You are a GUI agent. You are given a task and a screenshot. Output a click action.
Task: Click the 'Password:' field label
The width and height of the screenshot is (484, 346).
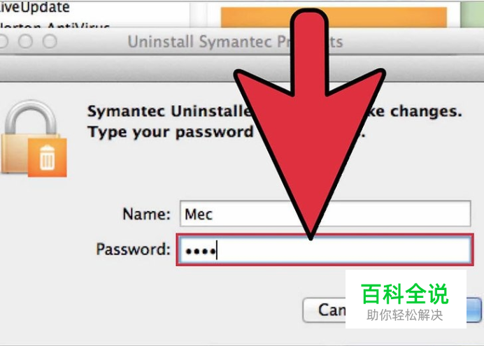133,249
